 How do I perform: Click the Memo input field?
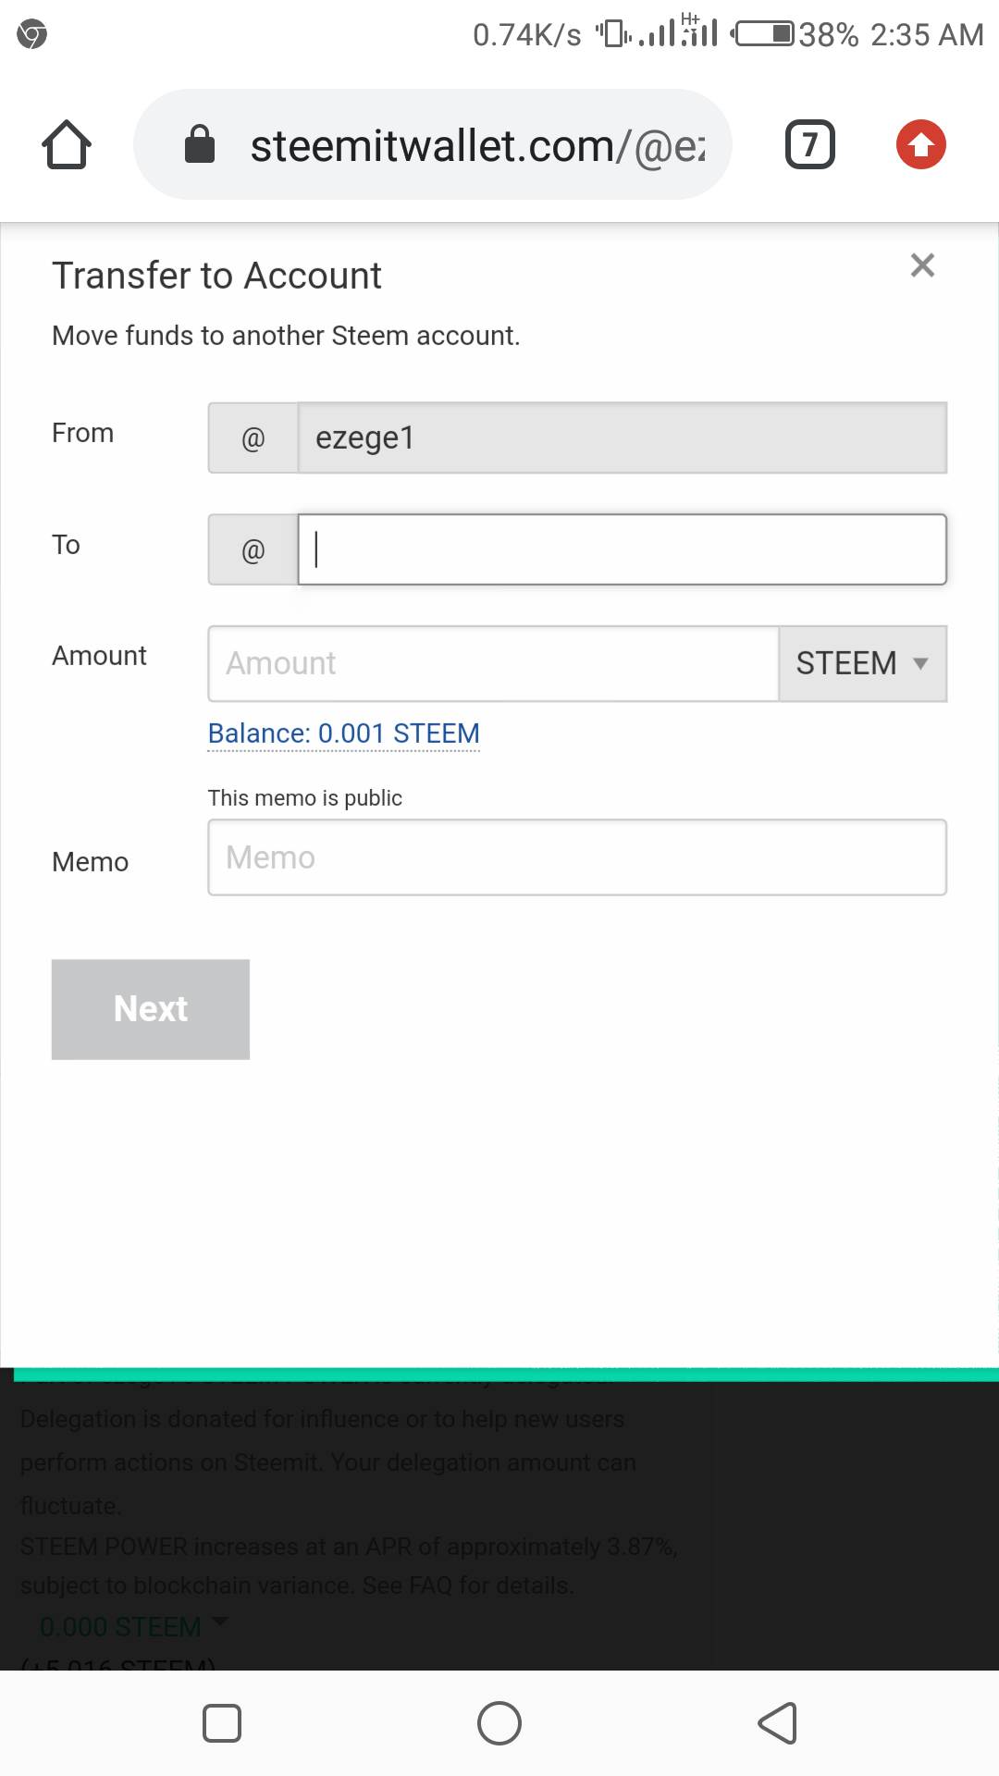pyautogui.click(x=577, y=857)
